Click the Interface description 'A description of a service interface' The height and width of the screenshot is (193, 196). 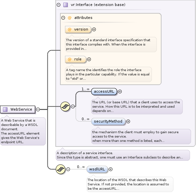coord(123,155)
